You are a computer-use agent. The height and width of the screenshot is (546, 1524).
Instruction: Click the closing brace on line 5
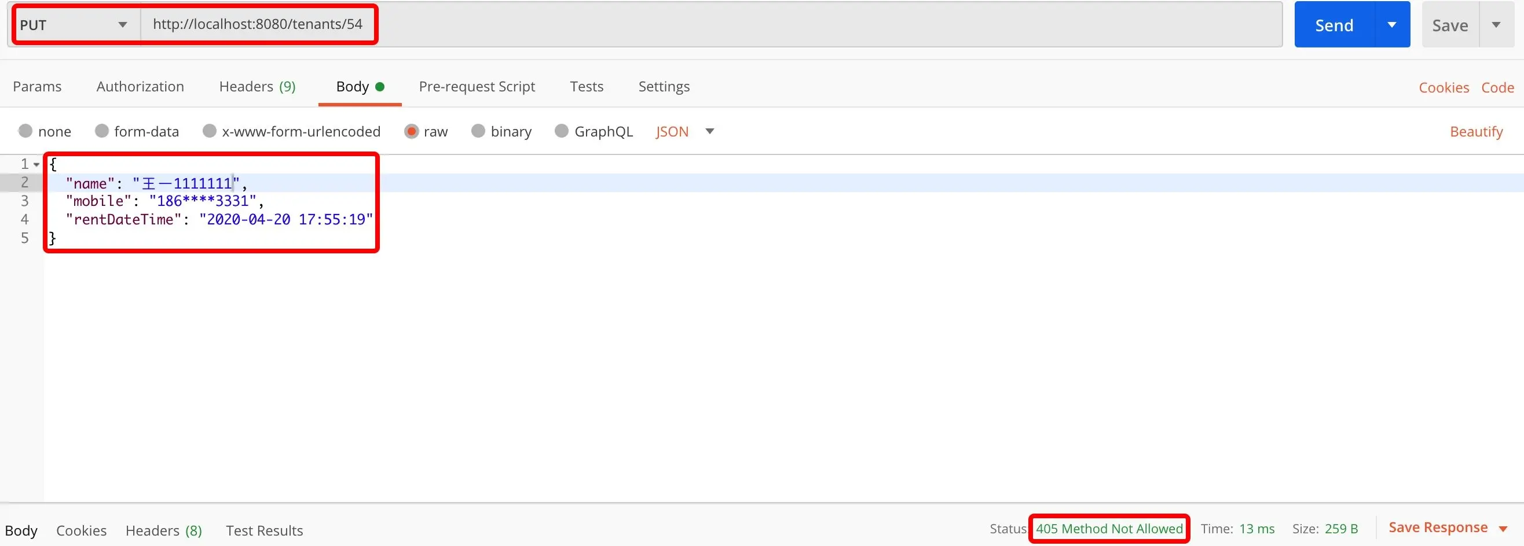pyautogui.click(x=52, y=238)
